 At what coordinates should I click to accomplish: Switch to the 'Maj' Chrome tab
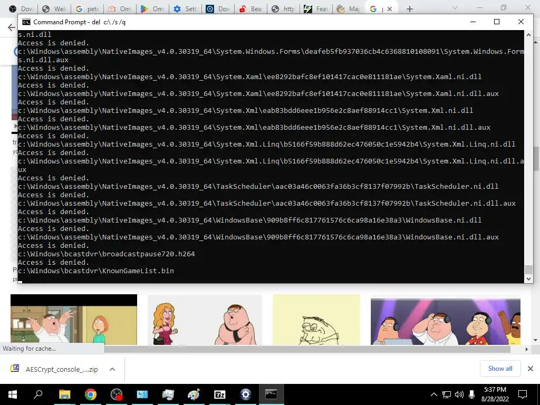[349, 9]
